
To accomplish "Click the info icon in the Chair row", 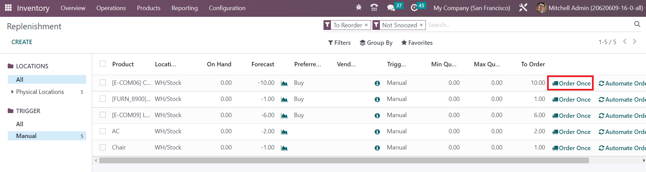I will pyautogui.click(x=377, y=148).
